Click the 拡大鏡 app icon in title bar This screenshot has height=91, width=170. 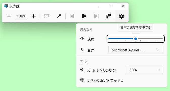point(6,6)
